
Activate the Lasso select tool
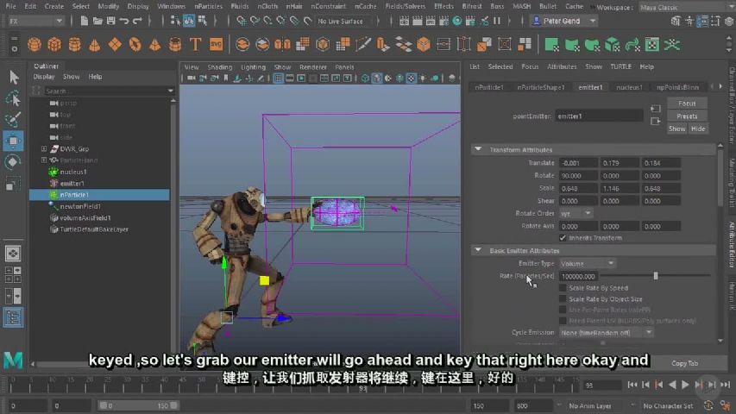tap(14, 99)
